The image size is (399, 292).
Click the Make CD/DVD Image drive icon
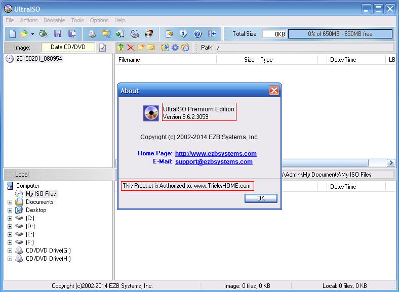[92, 34]
